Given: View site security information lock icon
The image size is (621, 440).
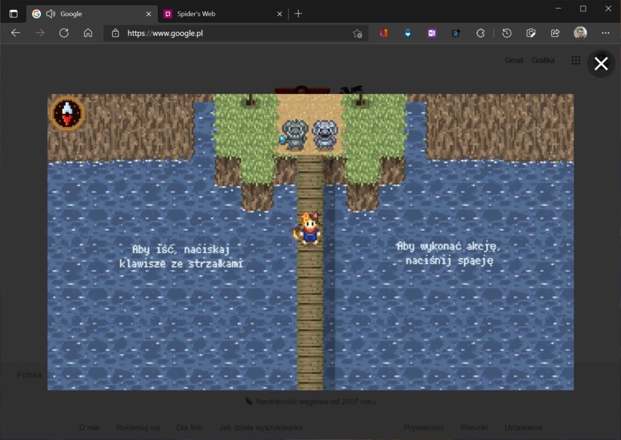Looking at the screenshot, I should [x=116, y=34].
